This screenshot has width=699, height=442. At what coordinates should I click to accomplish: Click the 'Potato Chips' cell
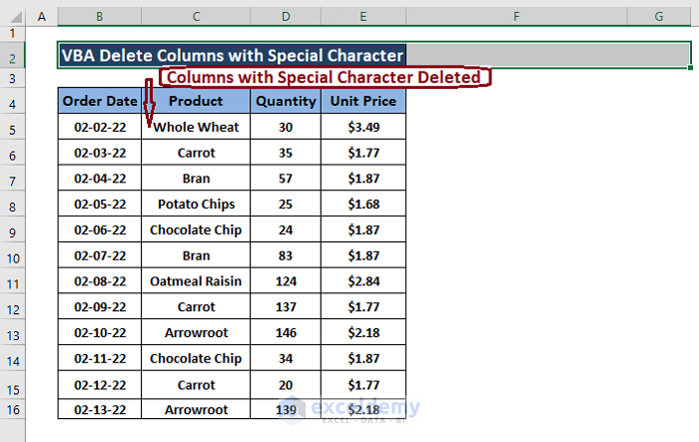[x=196, y=205]
